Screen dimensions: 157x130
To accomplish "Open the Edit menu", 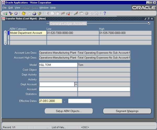I will (x=11, y=8).
